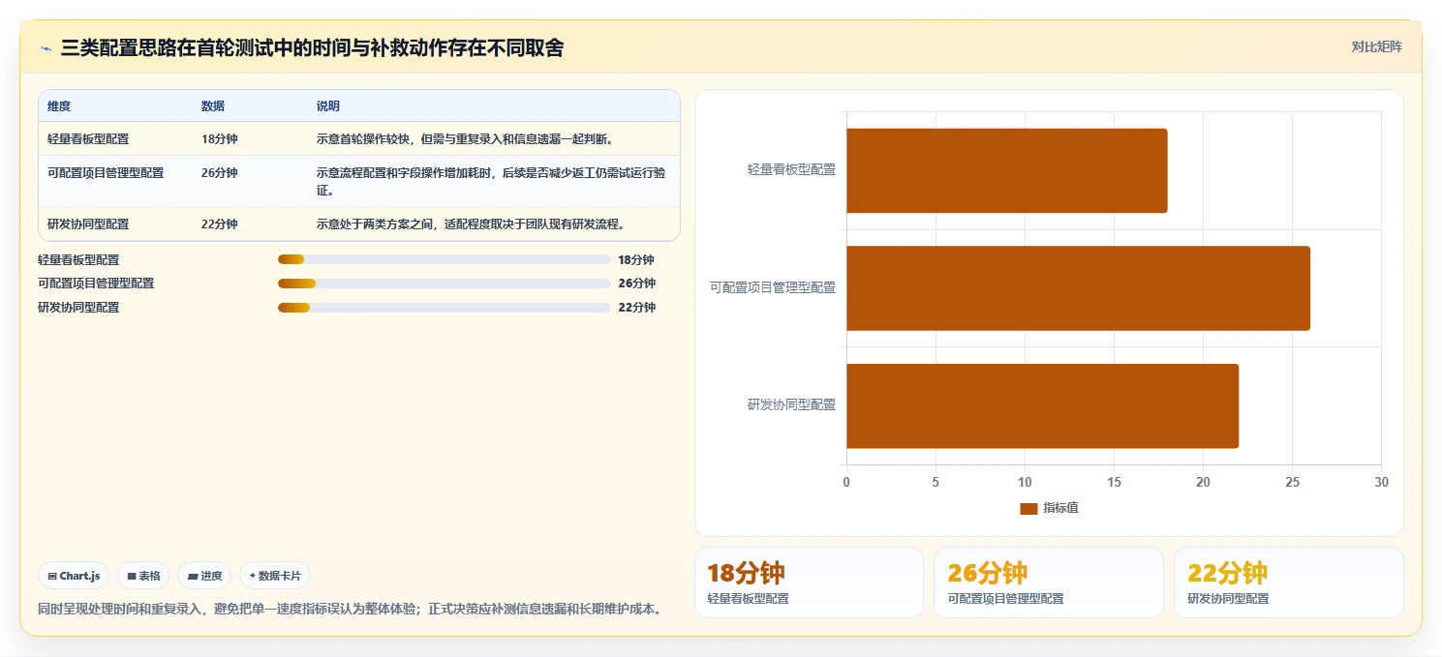Click the 研发协同型配置 y-axis label
Screen dimensions: 1442x657
pos(791,405)
